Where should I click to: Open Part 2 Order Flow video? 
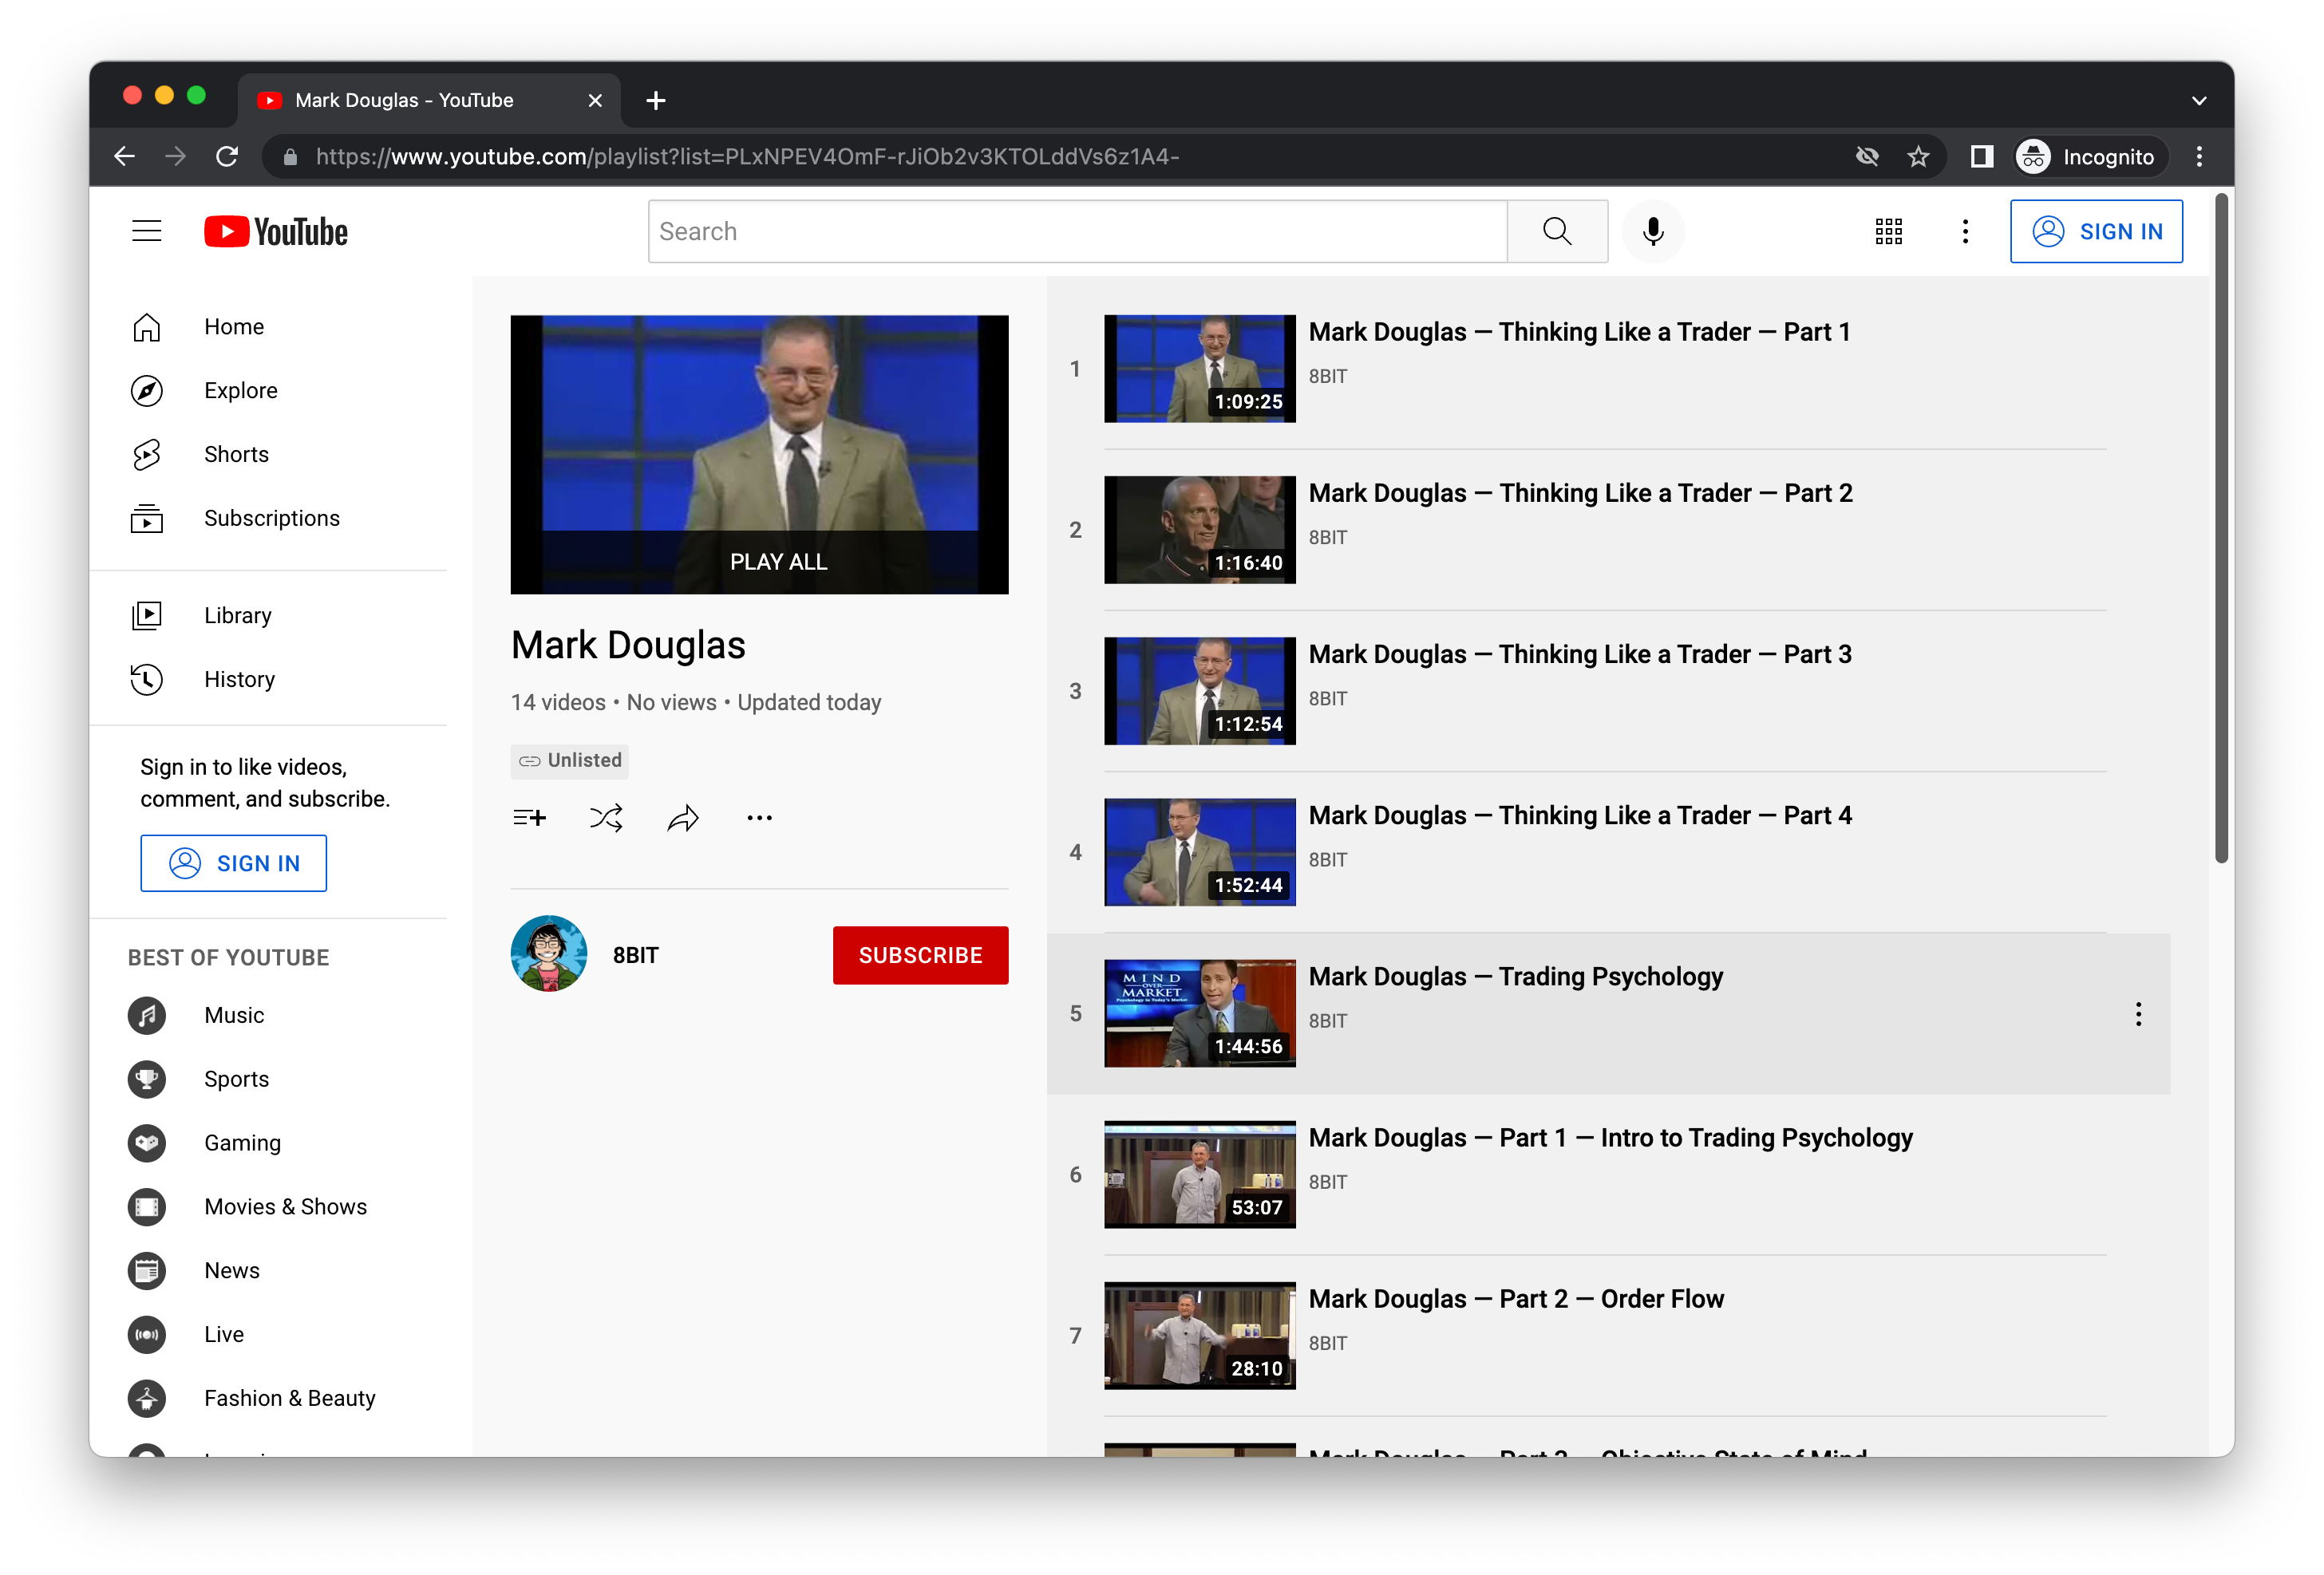tap(1516, 1298)
